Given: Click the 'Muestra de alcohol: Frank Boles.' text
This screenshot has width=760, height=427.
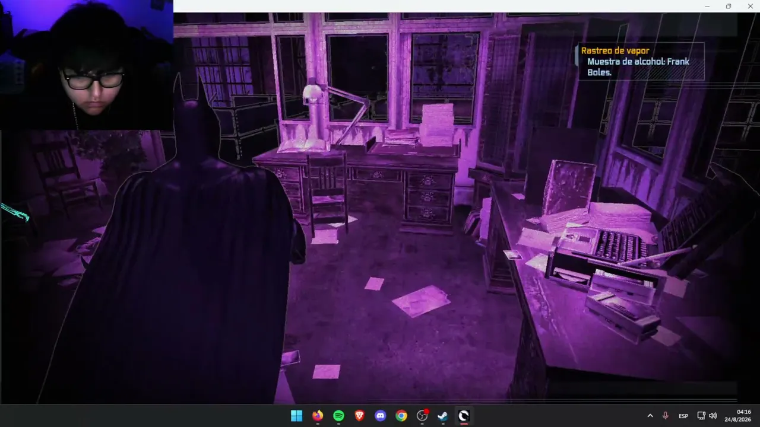Looking at the screenshot, I should pyautogui.click(x=638, y=67).
